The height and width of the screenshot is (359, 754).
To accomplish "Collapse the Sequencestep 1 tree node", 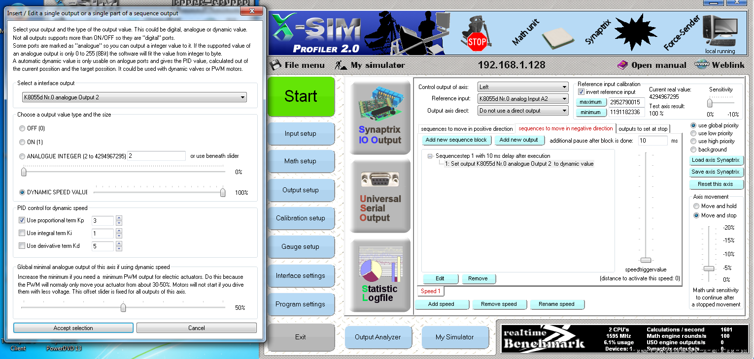I will pyautogui.click(x=430, y=156).
